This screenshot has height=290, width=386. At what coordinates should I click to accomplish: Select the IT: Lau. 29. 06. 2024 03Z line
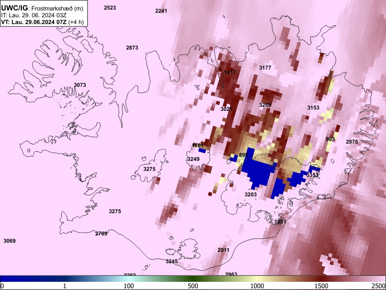(x=34, y=15)
